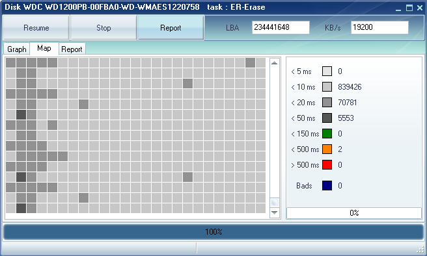The height and width of the screenshot is (256, 427).
Task: Click the scrollbar thumb in map
Action: (275, 203)
